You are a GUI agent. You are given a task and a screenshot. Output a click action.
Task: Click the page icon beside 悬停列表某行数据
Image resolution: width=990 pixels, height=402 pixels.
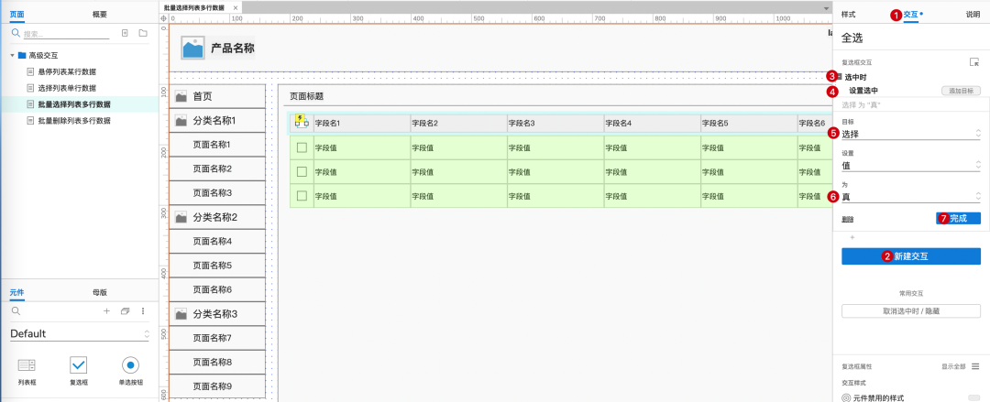(x=30, y=72)
